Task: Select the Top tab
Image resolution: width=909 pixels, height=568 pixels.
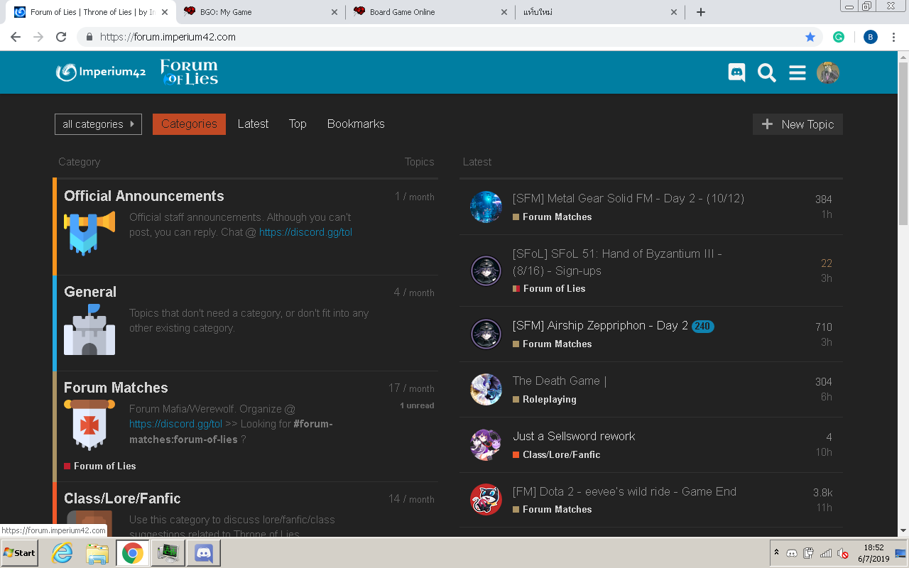Action: (298, 124)
